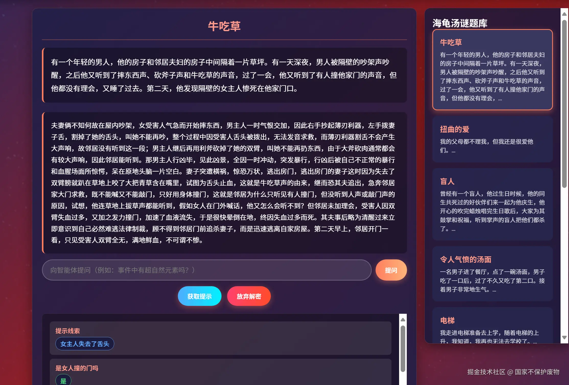This screenshot has height=385, width=569.
Task: Click the 是女人撞的门吗 question entry
Action: tap(77, 368)
